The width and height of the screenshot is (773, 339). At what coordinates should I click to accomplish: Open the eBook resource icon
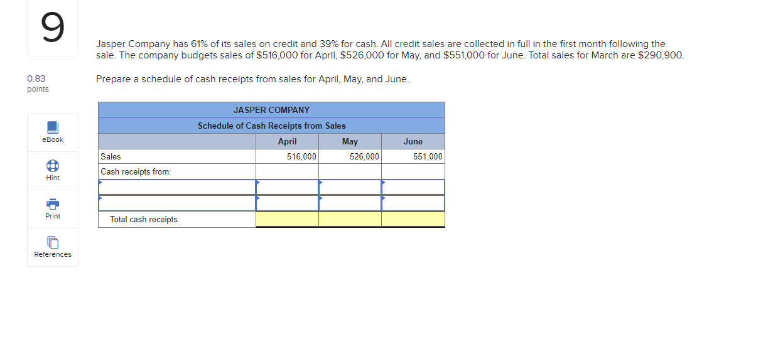(x=53, y=127)
